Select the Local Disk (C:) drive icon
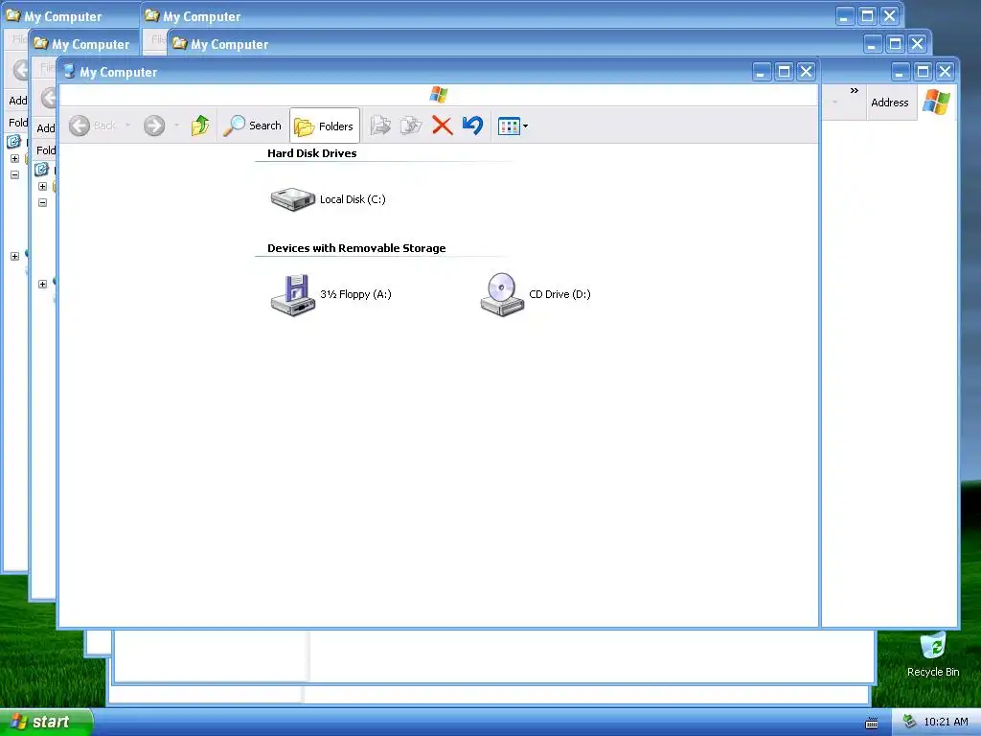The image size is (981, 736). pos(292,199)
